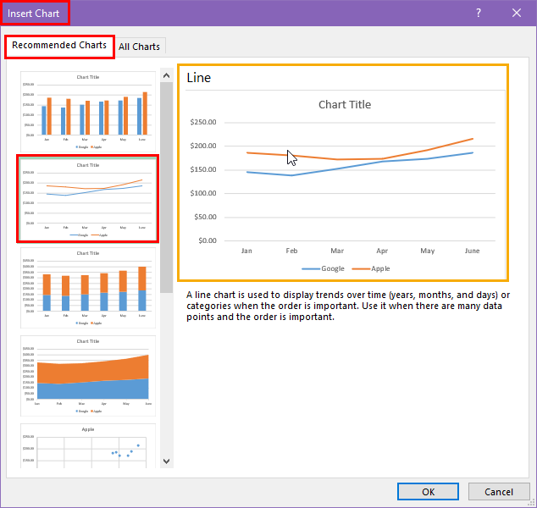Click the Google legend entry in preview

(x=323, y=268)
